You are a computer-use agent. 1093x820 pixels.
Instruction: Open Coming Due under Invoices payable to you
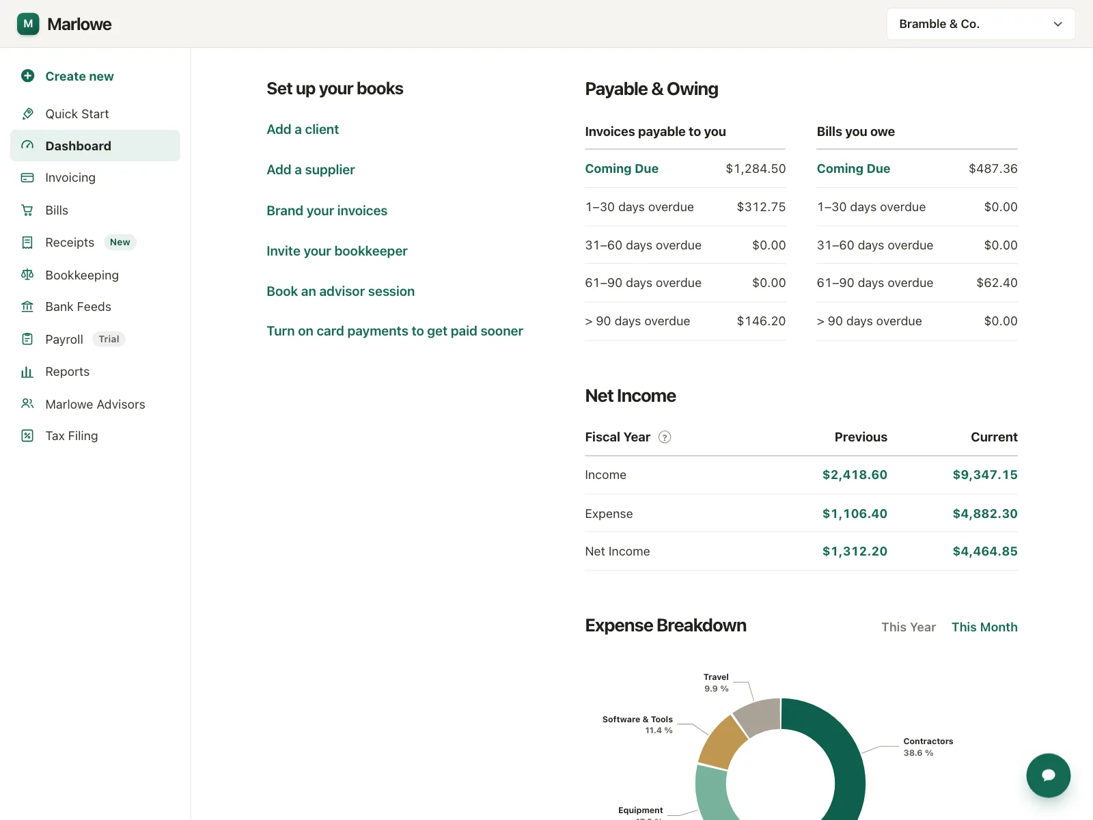coord(622,168)
